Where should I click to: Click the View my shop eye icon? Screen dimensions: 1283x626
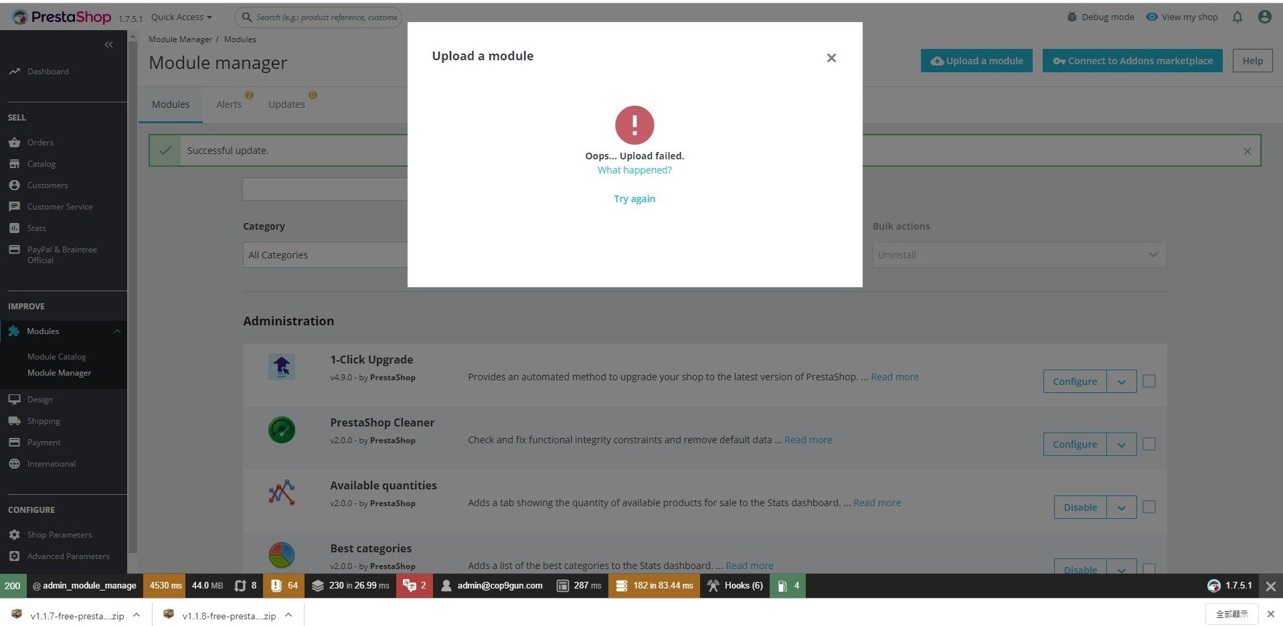click(1152, 17)
